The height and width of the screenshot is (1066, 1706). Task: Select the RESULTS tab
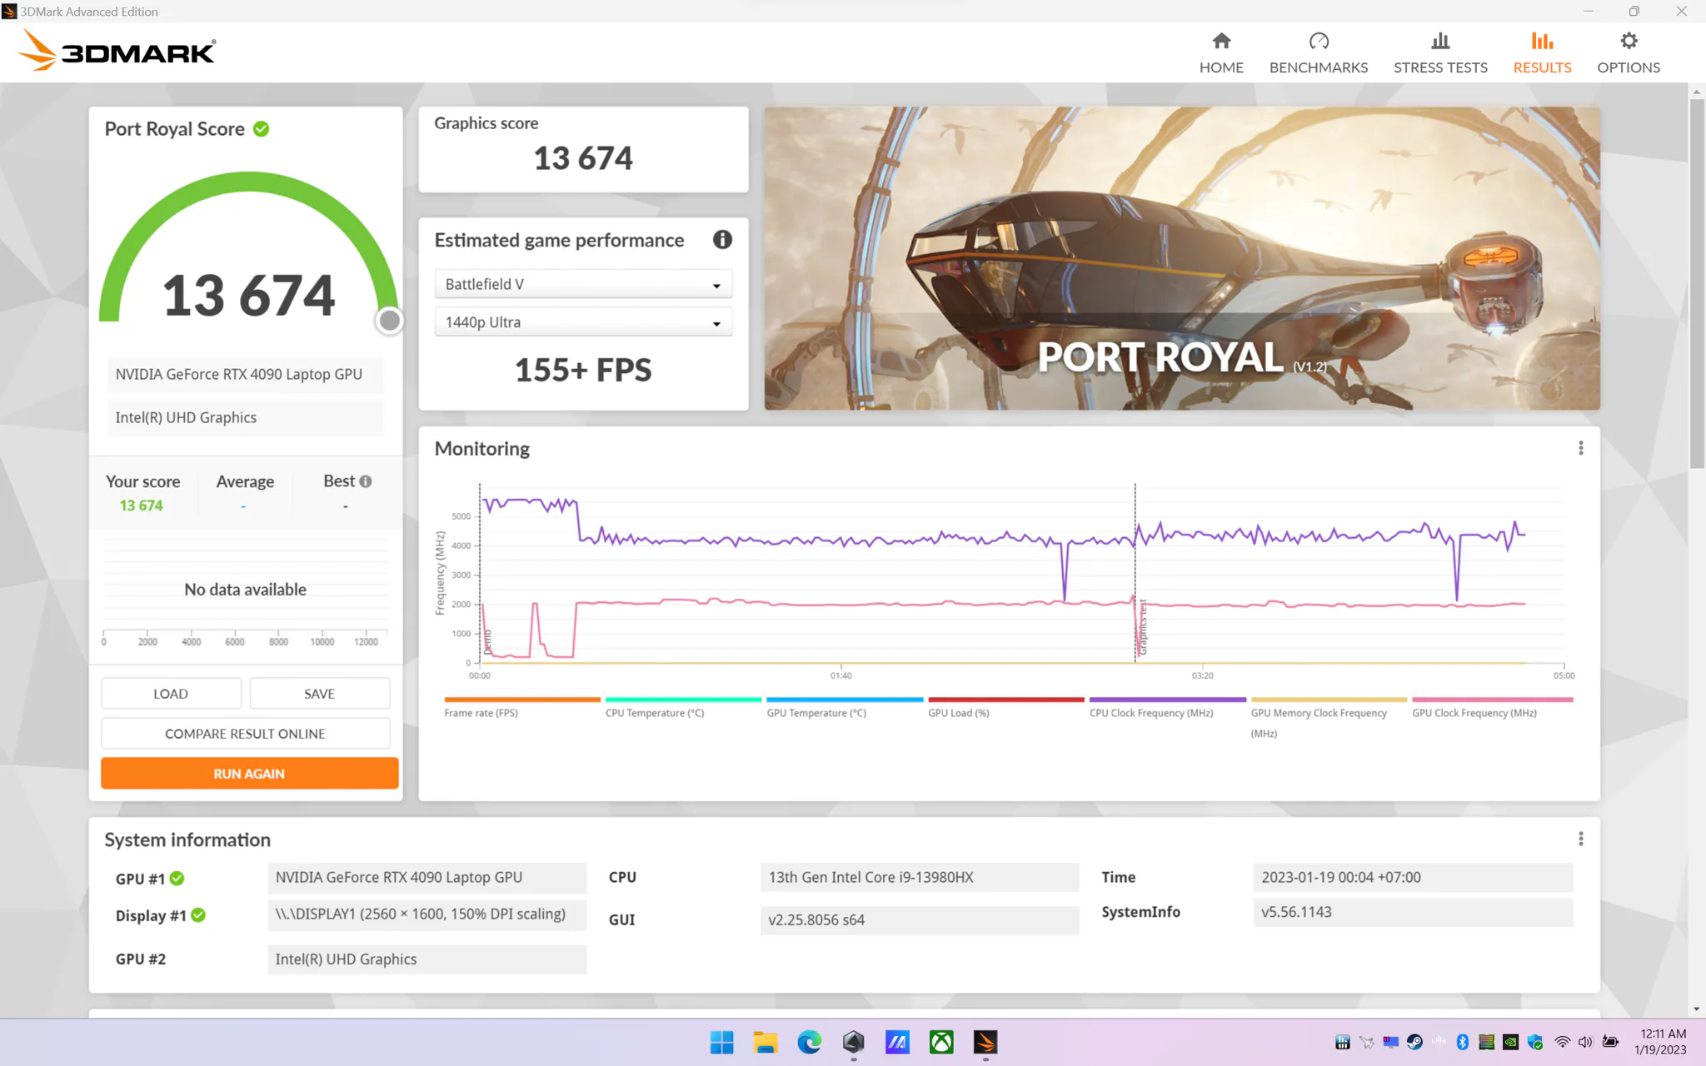coord(1542,52)
